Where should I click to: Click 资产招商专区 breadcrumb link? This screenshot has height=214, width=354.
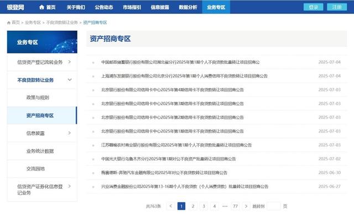click(95, 23)
